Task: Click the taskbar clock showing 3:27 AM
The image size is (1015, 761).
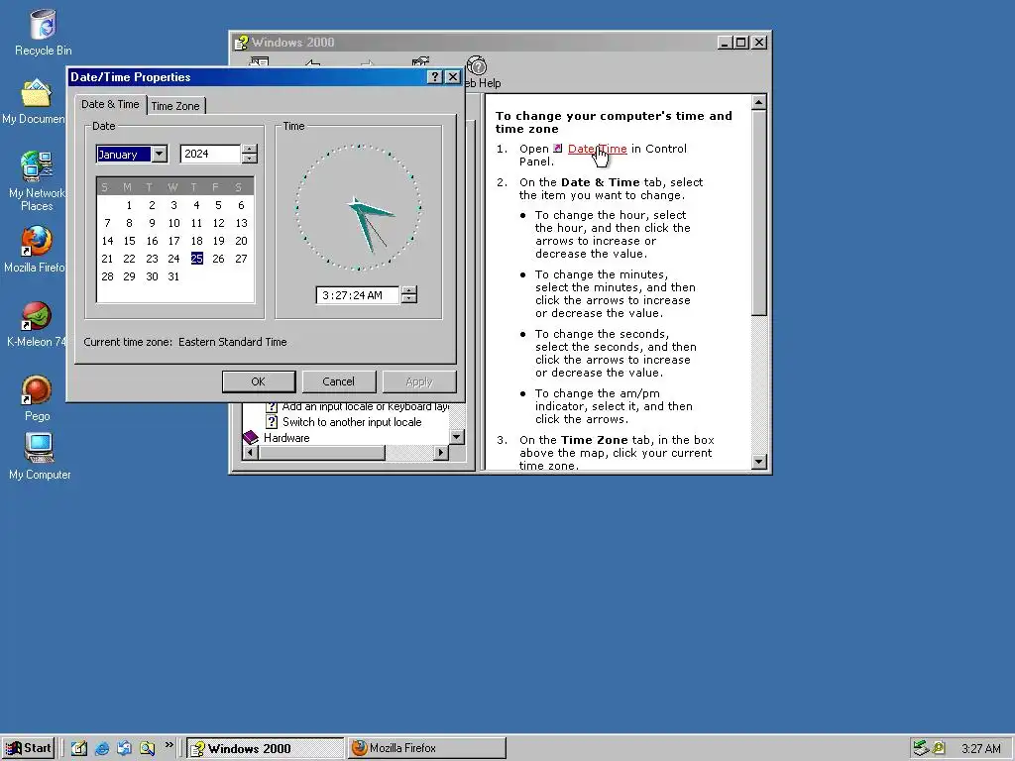Action: click(980, 749)
